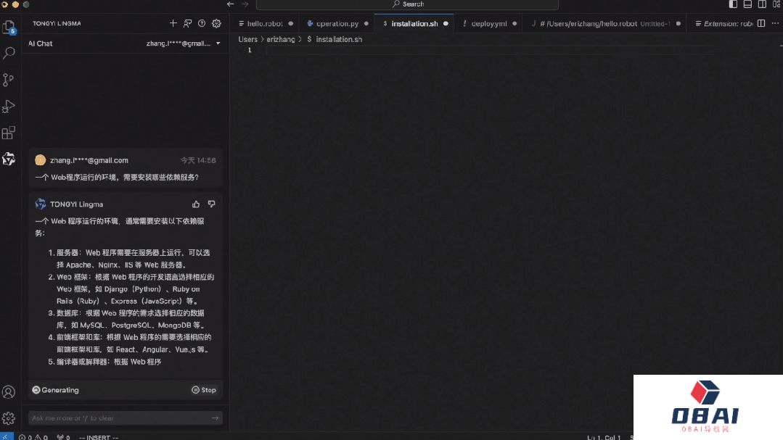Toggle primary sidebar layout button
This screenshot has width=783, height=440.
733,4
